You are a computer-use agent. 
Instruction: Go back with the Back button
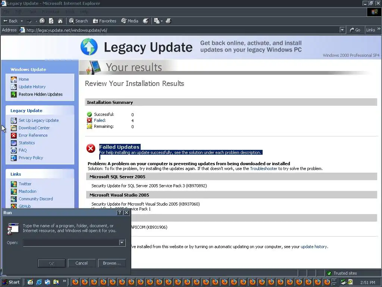(x=10, y=21)
